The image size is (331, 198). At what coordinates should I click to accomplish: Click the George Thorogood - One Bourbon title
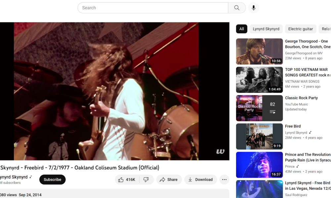tap(308, 44)
